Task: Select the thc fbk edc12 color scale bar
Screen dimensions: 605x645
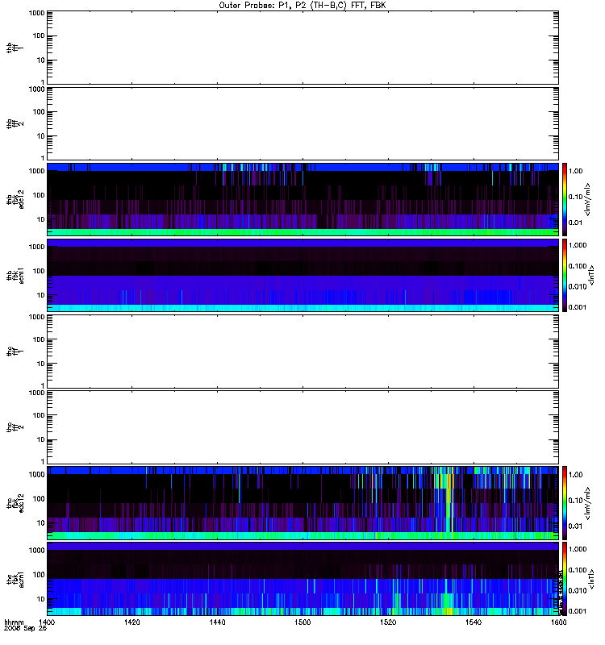Action: tap(565, 503)
